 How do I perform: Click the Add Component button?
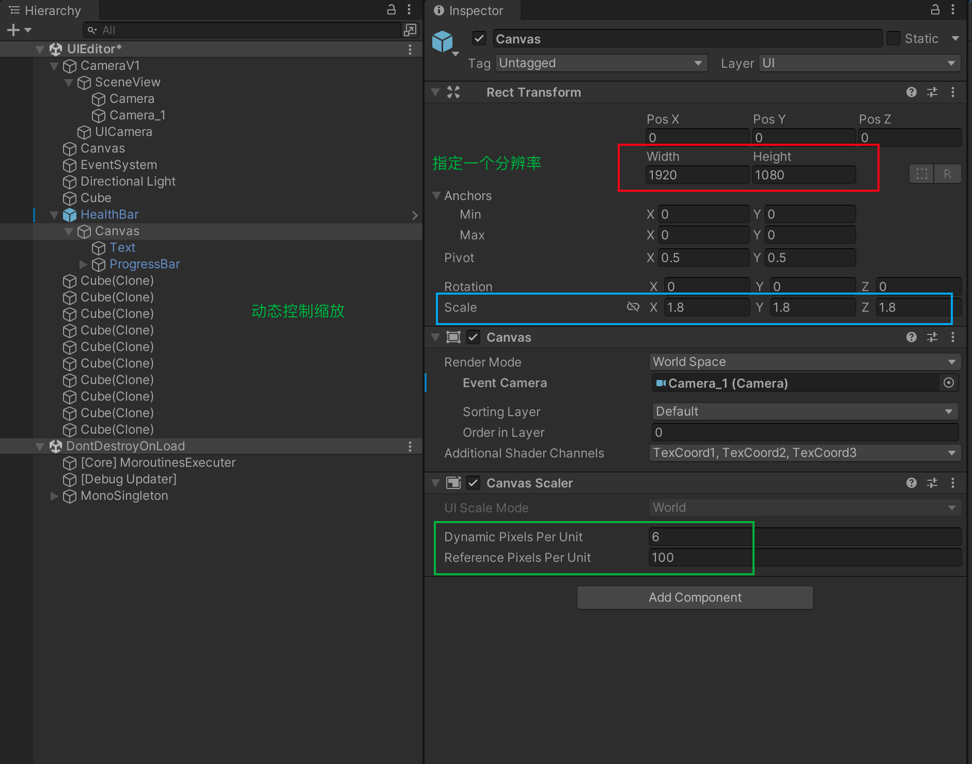click(695, 597)
